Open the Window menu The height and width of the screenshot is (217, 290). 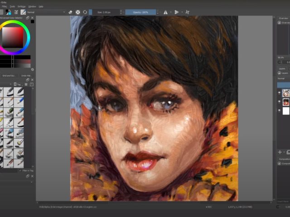32,6
